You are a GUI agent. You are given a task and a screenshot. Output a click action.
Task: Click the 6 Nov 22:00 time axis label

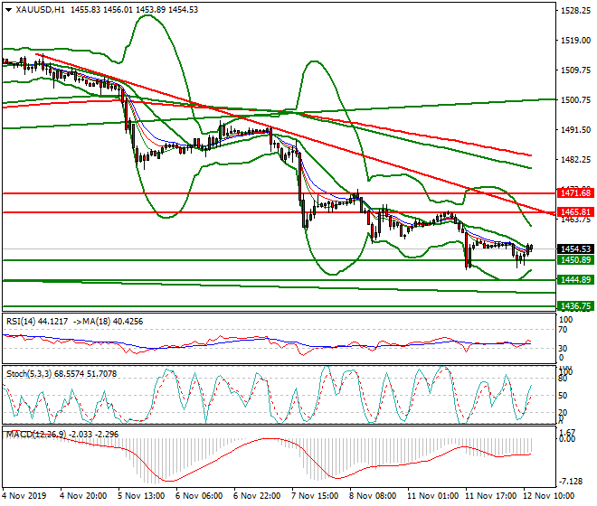click(x=257, y=496)
